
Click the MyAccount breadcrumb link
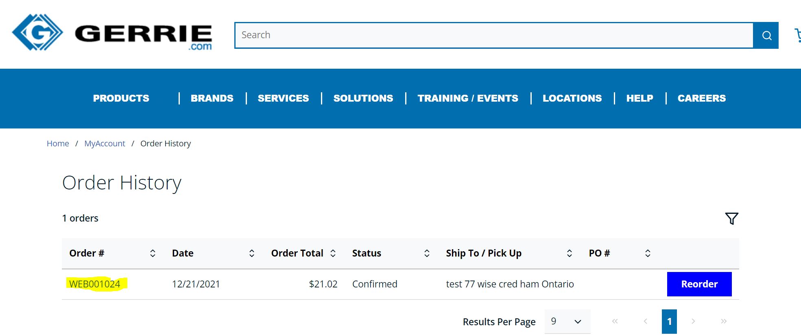point(105,144)
